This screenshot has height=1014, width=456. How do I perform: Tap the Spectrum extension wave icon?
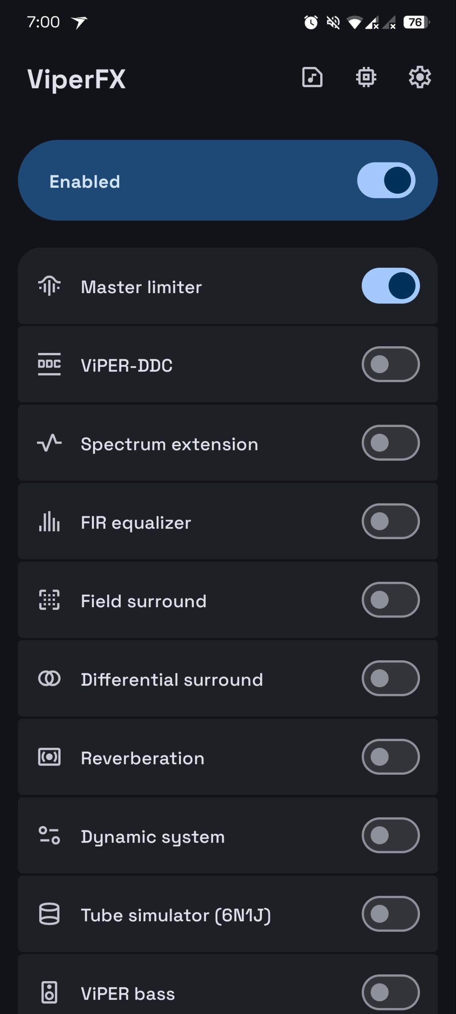tap(49, 443)
